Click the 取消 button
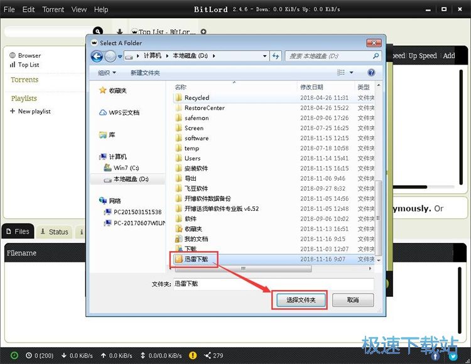This screenshot has height=364, width=471. click(x=353, y=300)
